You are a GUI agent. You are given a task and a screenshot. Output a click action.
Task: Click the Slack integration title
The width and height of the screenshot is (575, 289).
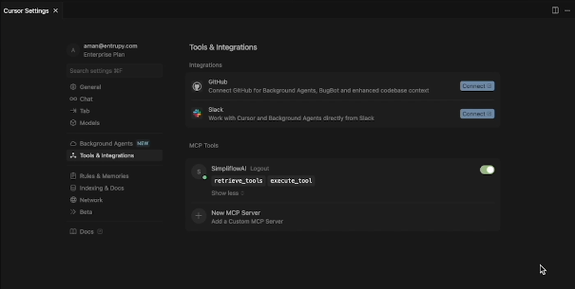tap(216, 110)
